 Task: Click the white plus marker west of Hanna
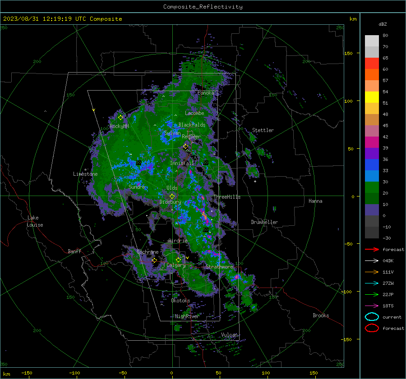(255, 181)
